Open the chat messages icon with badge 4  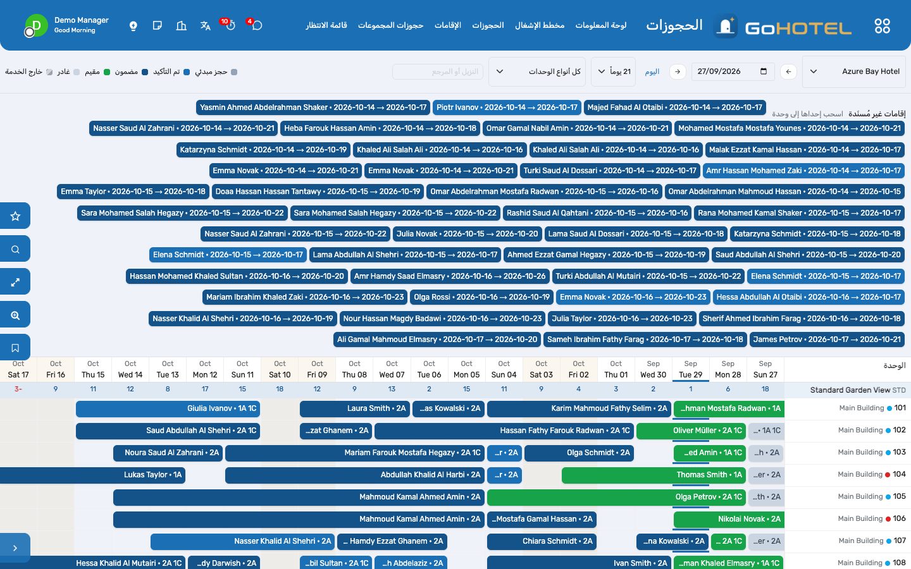tap(257, 25)
